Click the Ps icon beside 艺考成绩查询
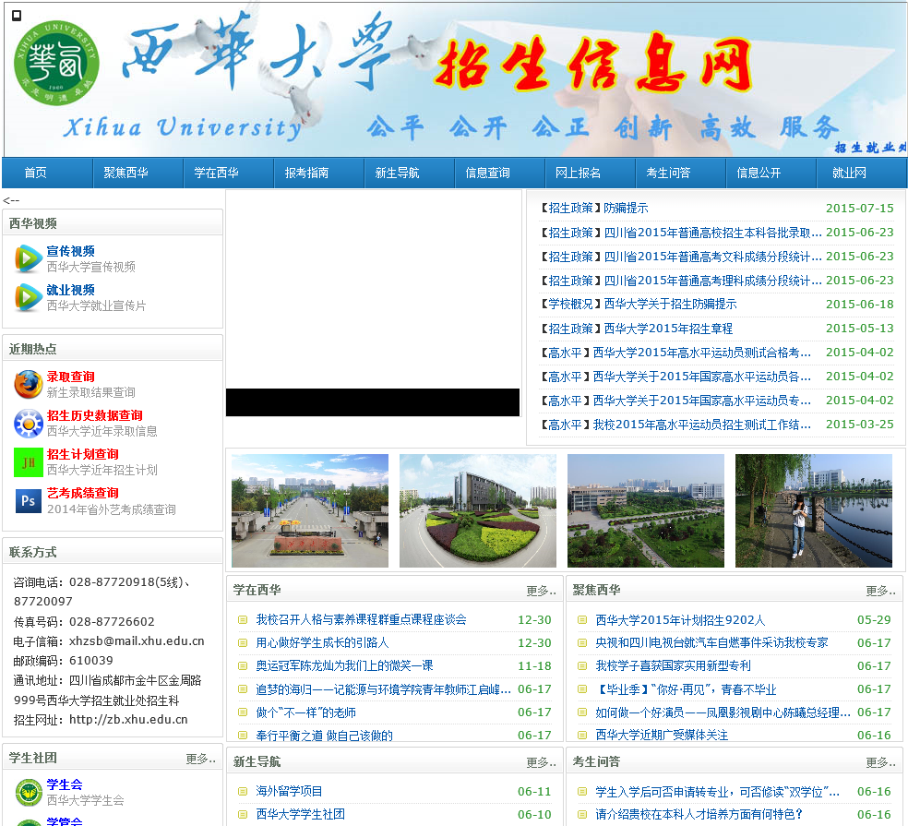 pyautogui.click(x=29, y=501)
